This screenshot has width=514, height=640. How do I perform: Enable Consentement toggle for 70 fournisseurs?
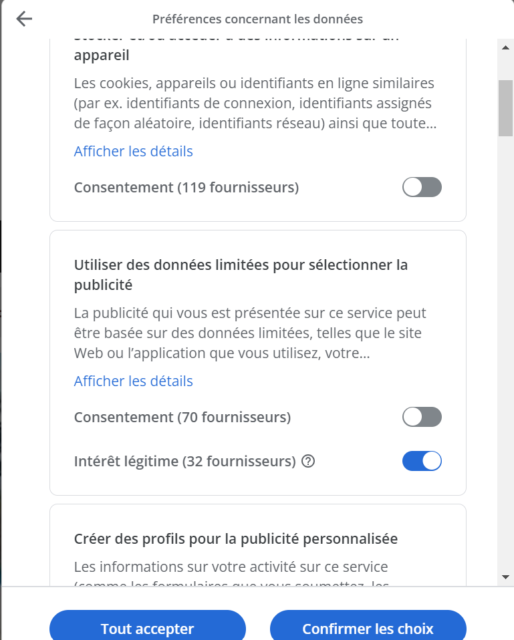(x=422, y=417)
